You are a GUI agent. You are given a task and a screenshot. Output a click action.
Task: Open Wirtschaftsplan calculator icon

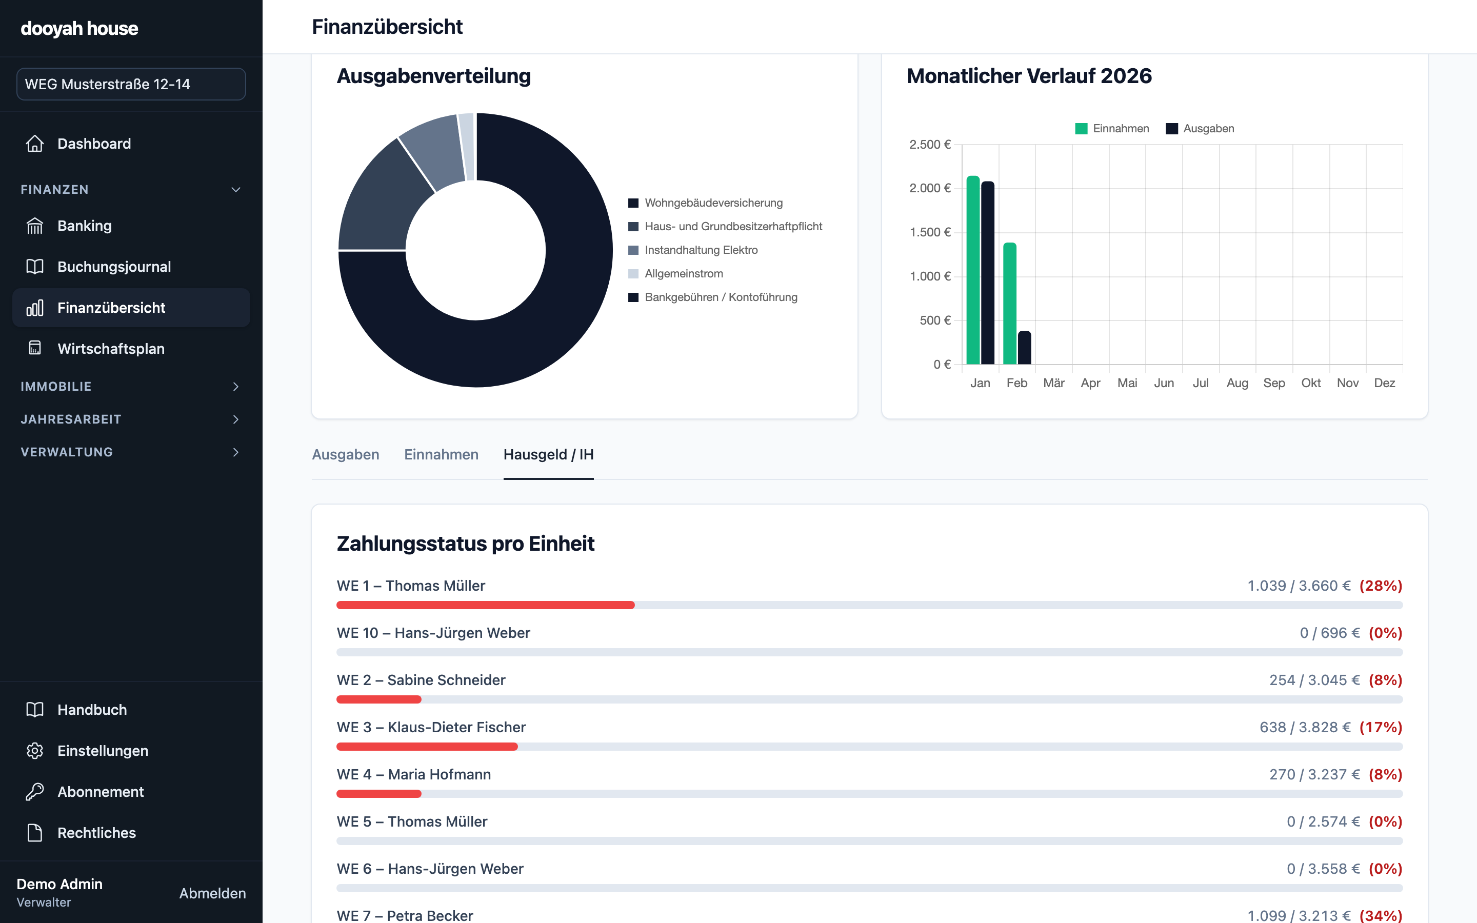(x=35, y=349)
